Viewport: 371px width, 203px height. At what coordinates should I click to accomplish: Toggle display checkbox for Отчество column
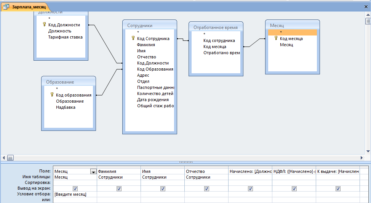[x=206, y=188]
